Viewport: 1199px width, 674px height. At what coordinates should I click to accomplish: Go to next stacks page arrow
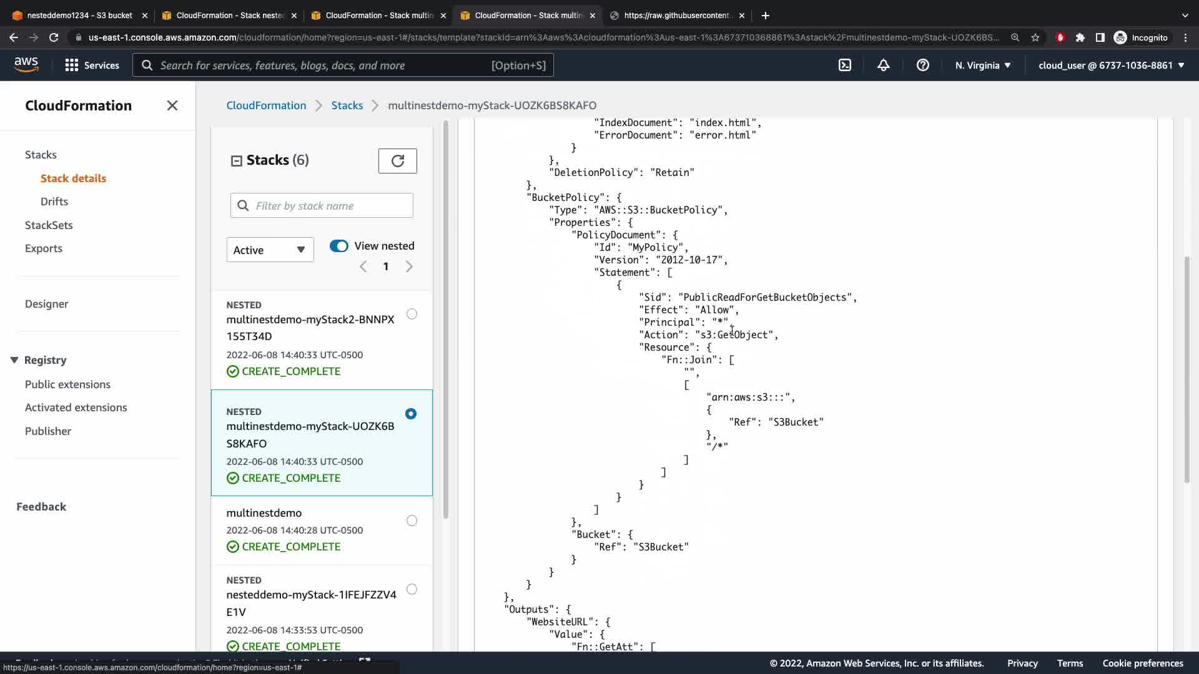(409, 266)
